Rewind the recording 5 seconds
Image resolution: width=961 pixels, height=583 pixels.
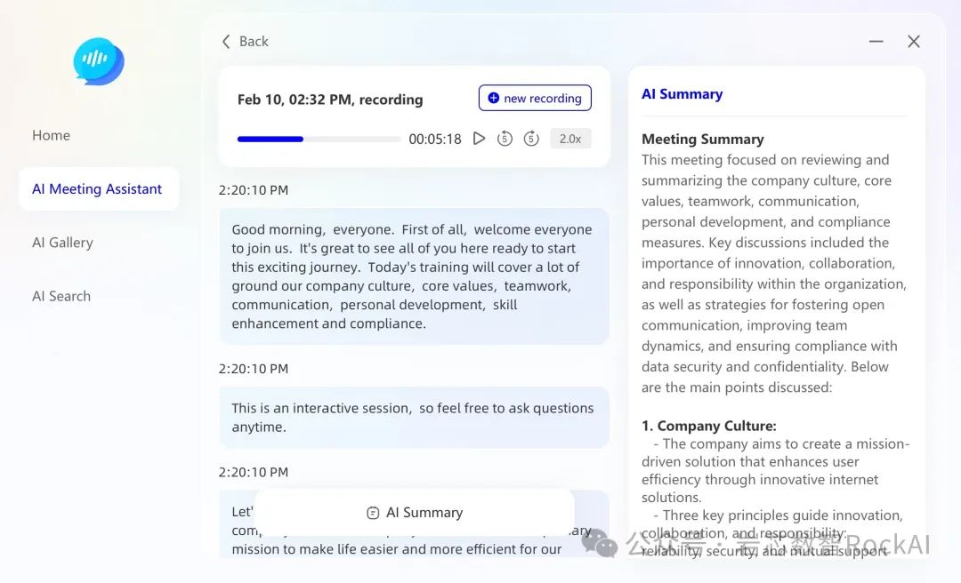click(505, 139)
